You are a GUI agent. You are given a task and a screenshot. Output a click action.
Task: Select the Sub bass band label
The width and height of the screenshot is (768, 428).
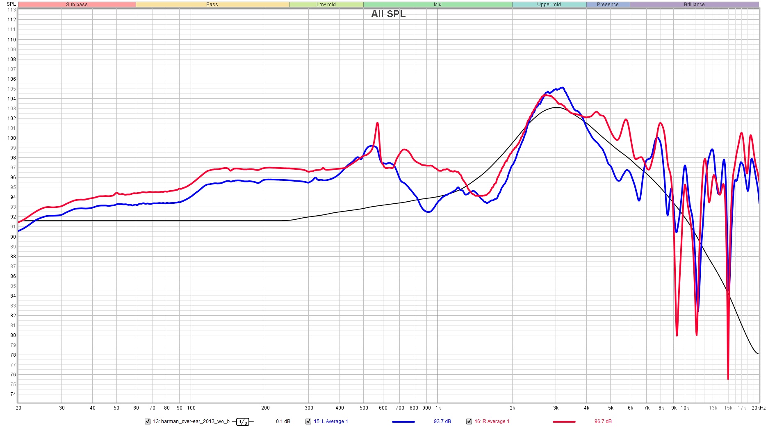pos(77,5)
